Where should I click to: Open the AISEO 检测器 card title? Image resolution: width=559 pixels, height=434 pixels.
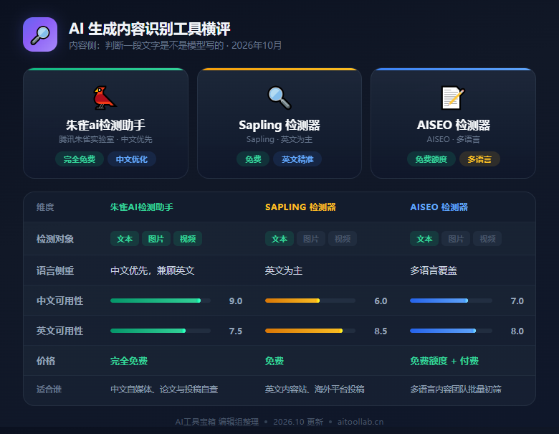tap(453, 125)
